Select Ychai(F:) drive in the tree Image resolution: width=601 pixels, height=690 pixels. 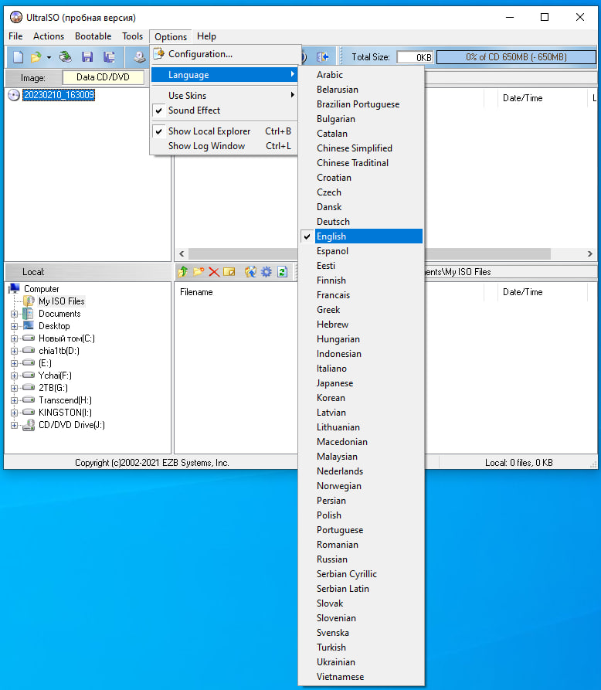(x=55, y=376)
